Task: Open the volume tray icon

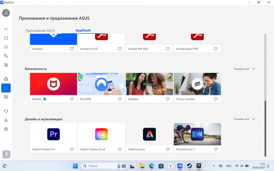Action: point(242,166)
